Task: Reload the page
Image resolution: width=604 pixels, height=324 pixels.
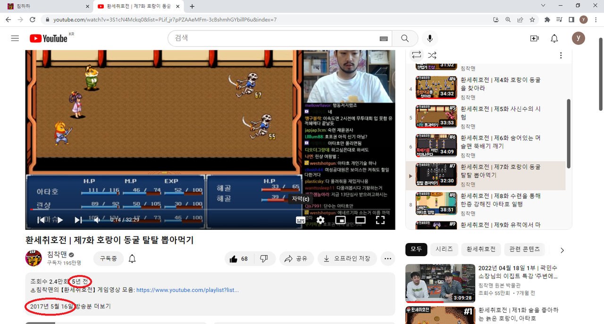Action: [x=33, y=20]
